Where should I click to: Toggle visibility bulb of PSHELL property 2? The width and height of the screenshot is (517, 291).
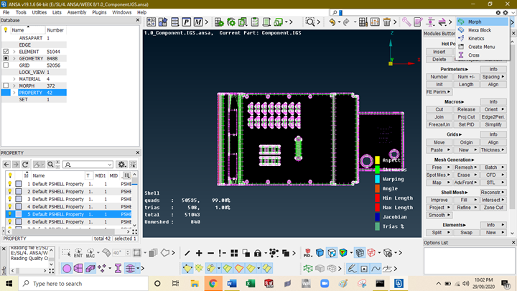click(10, 191)
